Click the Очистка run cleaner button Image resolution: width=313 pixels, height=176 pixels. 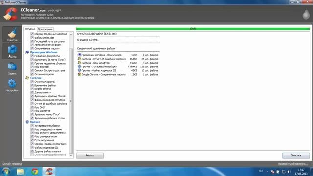296,155
